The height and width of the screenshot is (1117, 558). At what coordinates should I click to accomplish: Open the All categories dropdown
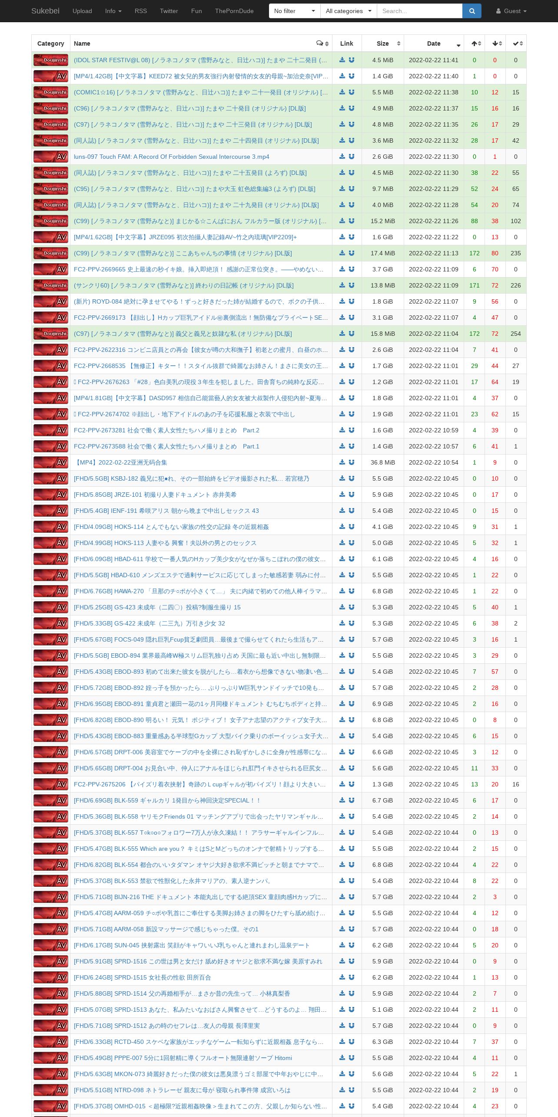349,11
